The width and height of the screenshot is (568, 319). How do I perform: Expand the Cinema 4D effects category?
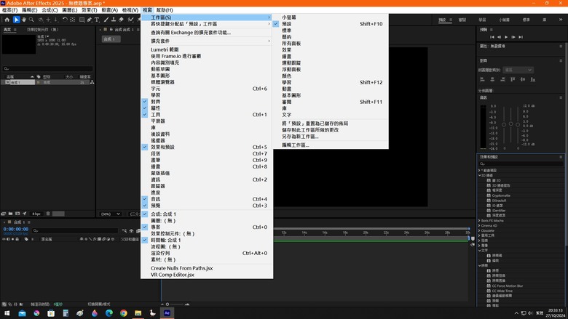click(x=479, y=225)
